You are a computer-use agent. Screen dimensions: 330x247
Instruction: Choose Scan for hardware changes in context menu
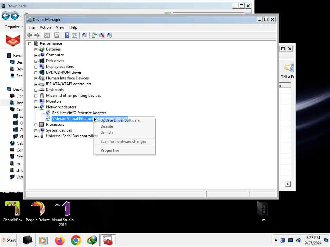[124, 142]
